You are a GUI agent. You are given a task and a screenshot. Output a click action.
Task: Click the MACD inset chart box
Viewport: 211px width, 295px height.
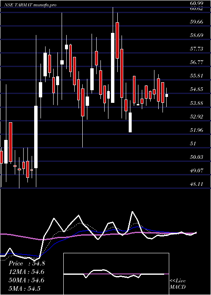point(116,274)
